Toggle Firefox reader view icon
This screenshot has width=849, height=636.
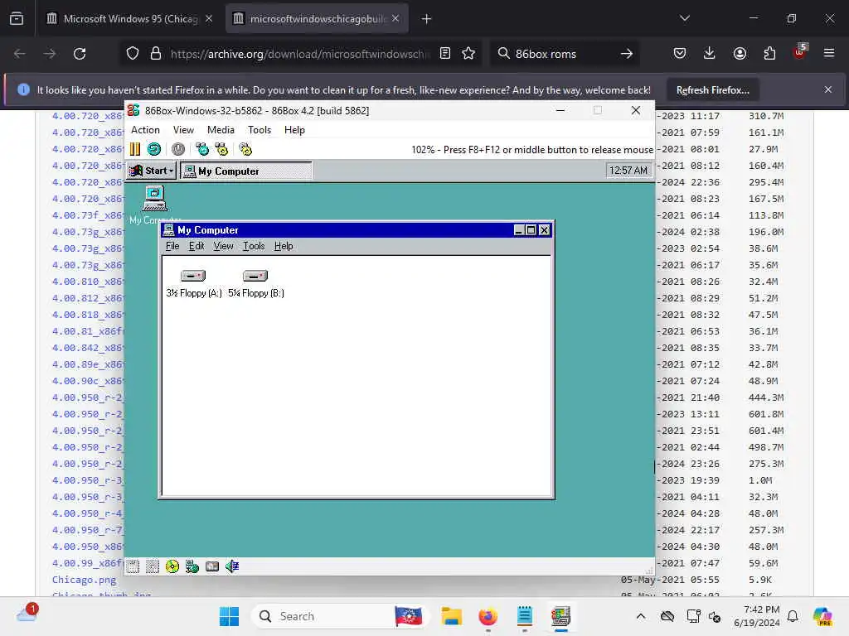pos(445,54)
